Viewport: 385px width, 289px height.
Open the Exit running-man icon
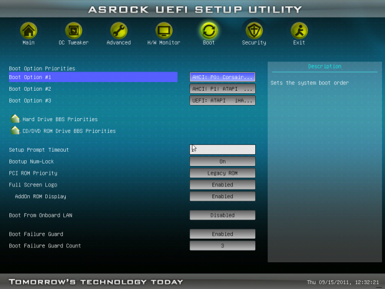coord(299,30)
